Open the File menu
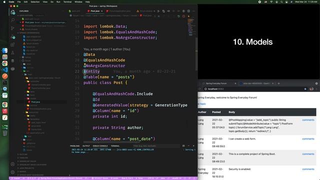This screenshot has height=180, width=320. (x=19, y=2)
